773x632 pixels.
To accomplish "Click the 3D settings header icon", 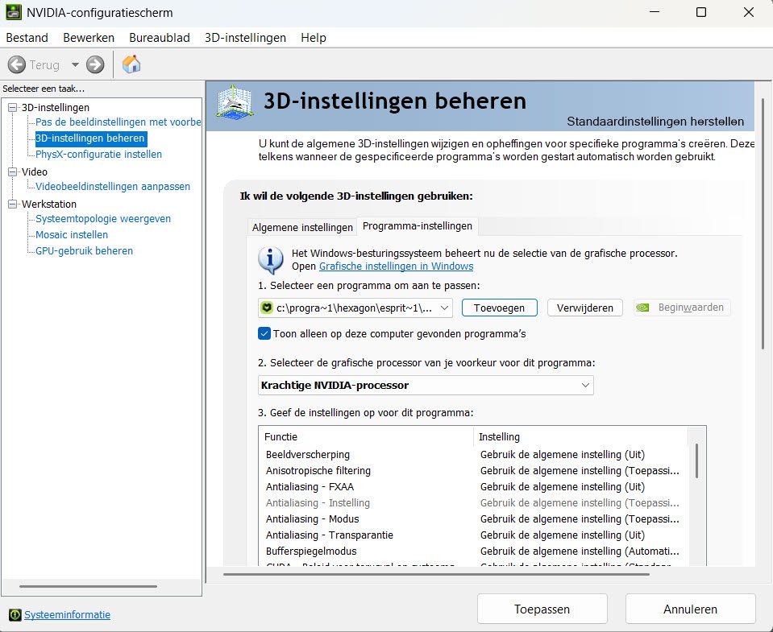I will 235,102.
